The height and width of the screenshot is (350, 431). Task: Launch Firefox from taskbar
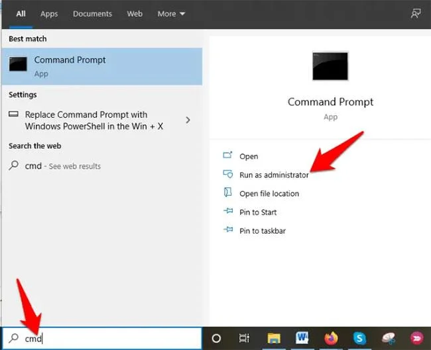click(331, 338)
